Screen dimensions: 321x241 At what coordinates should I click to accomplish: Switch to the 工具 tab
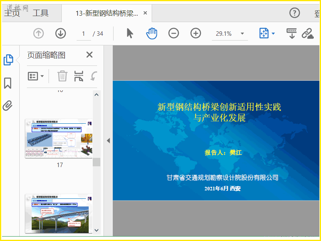[41, 13]
